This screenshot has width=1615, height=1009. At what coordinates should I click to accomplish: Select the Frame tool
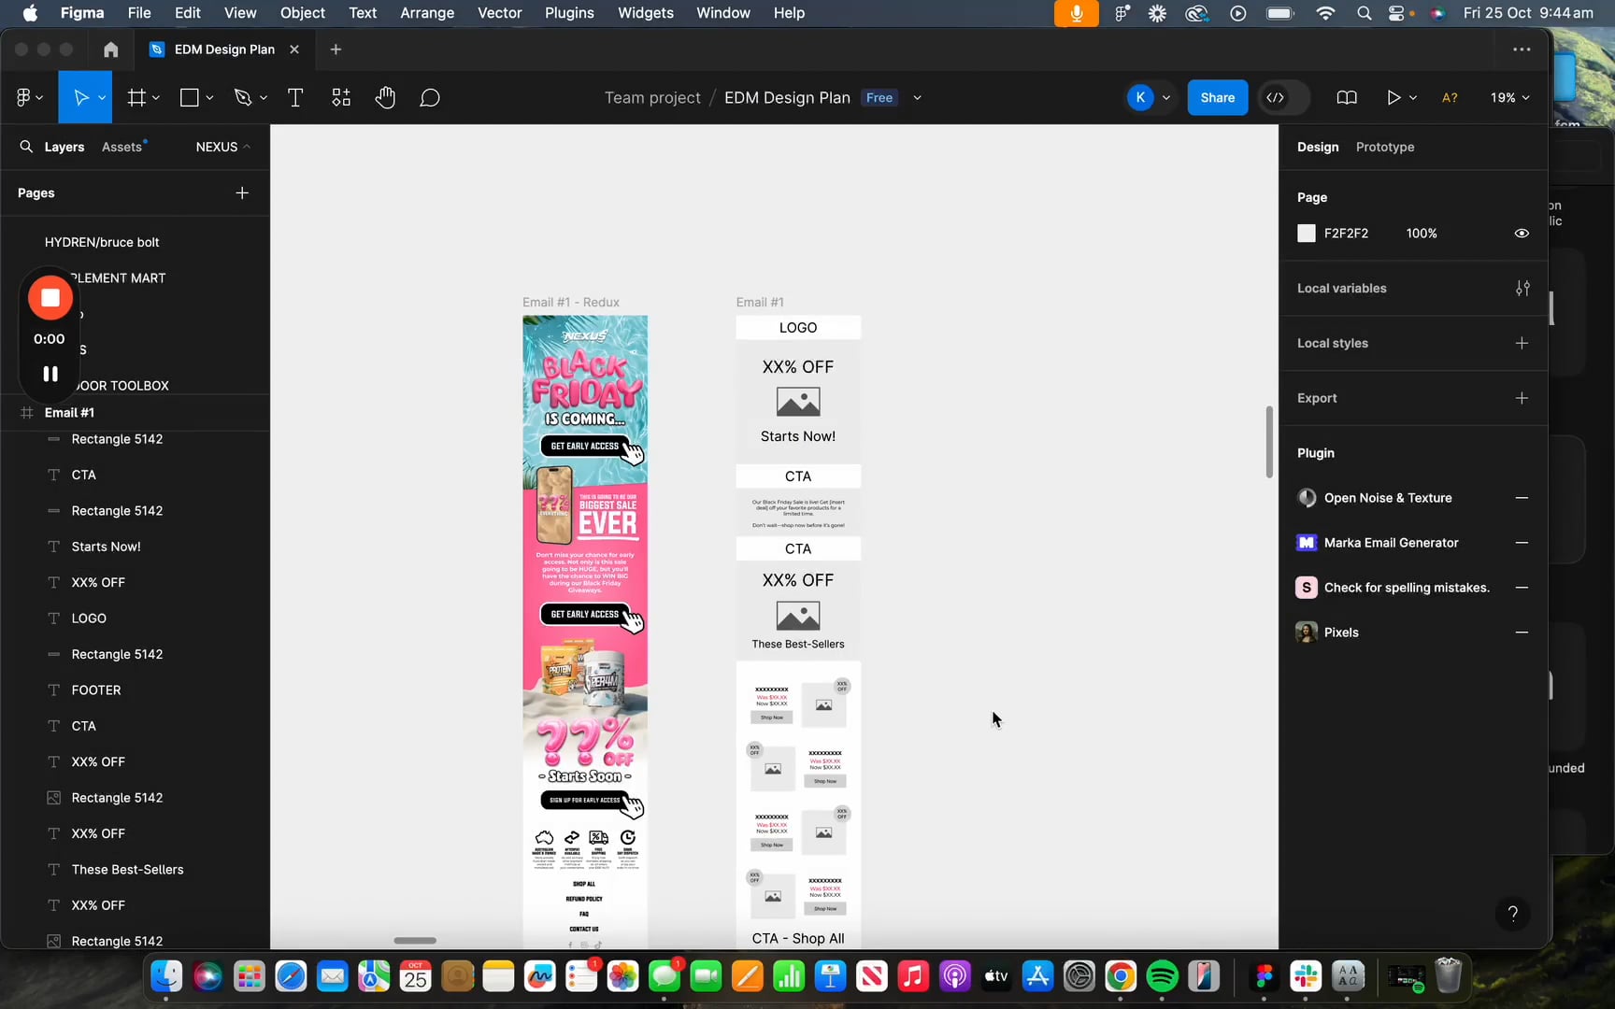click(x=136, y=97)
